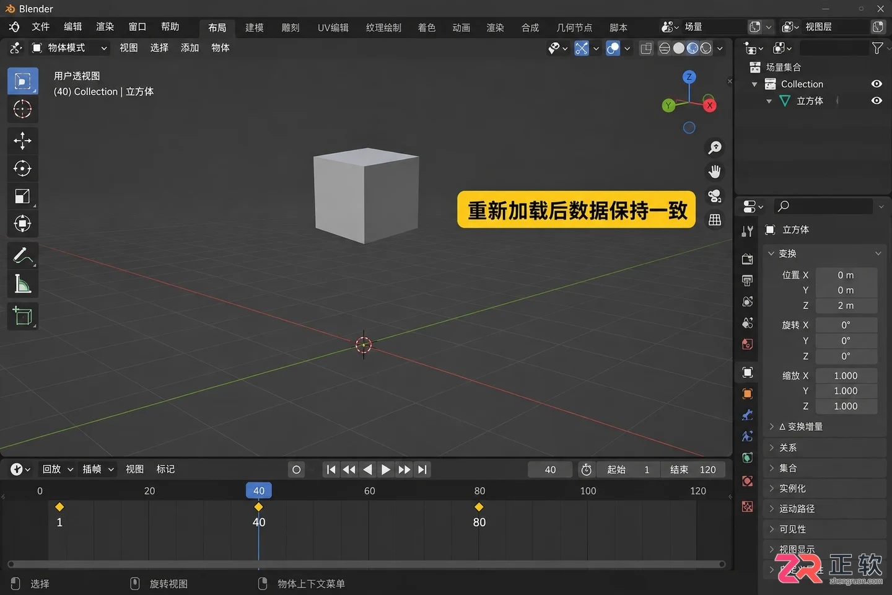The image size is (892, 595).
Task: Switch to the 几何节点 workspace tab
Action: click(x=574, y=28)
